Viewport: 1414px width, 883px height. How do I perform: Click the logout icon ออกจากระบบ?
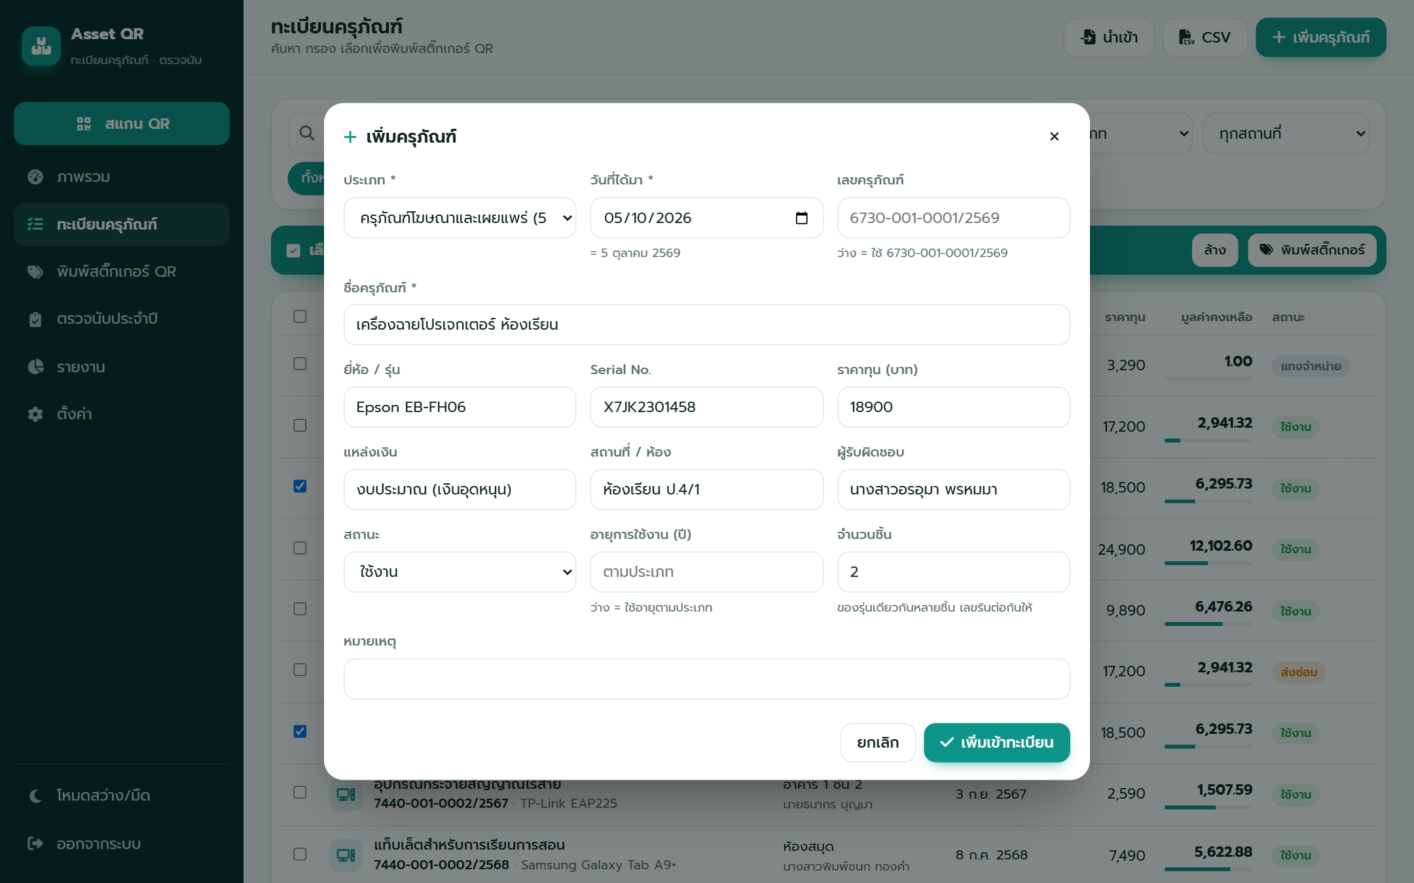[x=35, y=844]
